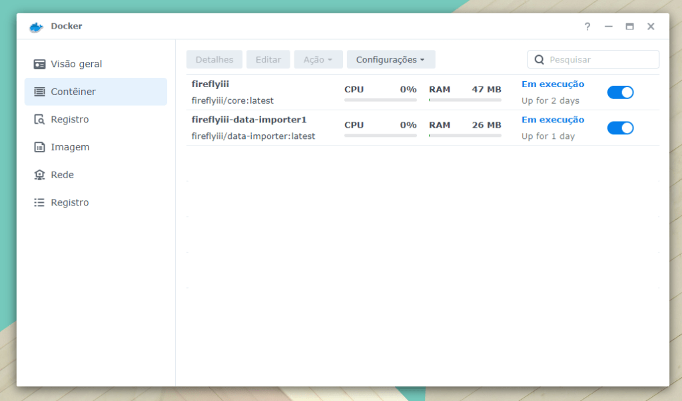Click the Imagem file icon in sidebar
The height and width of the screenshot is (401, 682).
[x=39, y=147]
